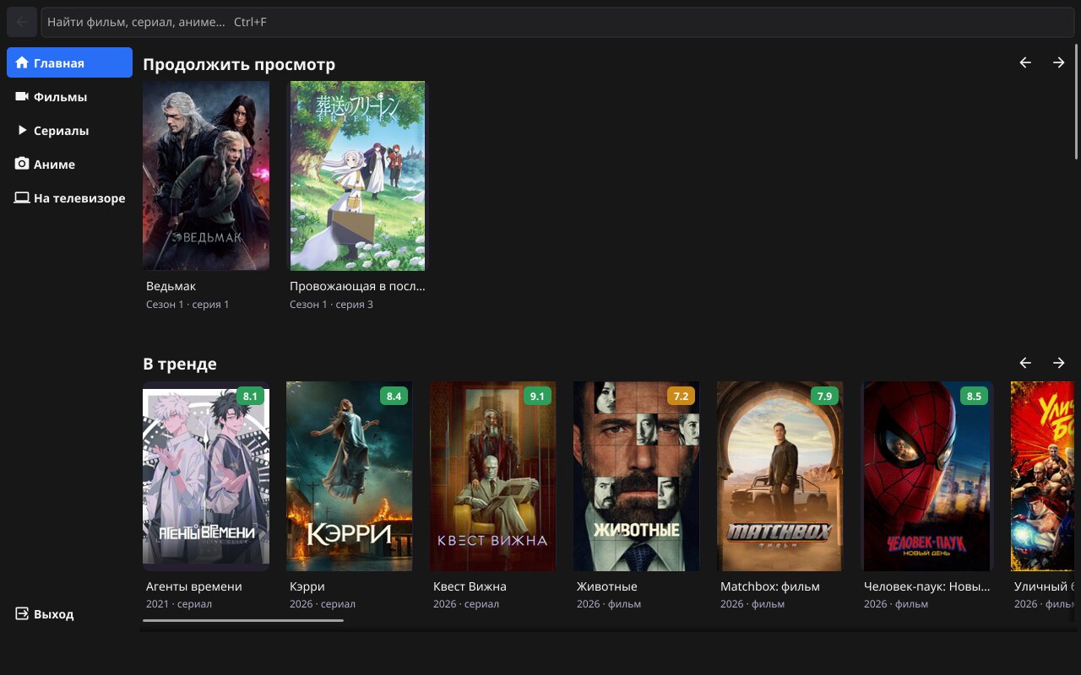Switch to the Сериалы section label
The image size is (1081, 675).
pos(61,131)
